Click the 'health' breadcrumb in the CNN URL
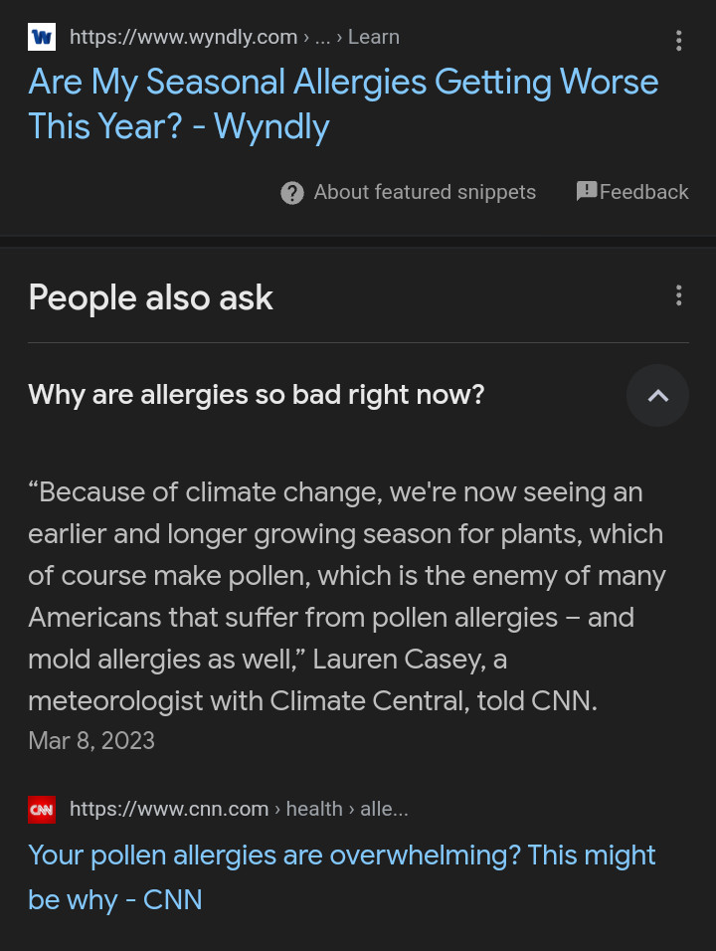Viewport: 716px width, 951px height. click(x=314, y=810)
